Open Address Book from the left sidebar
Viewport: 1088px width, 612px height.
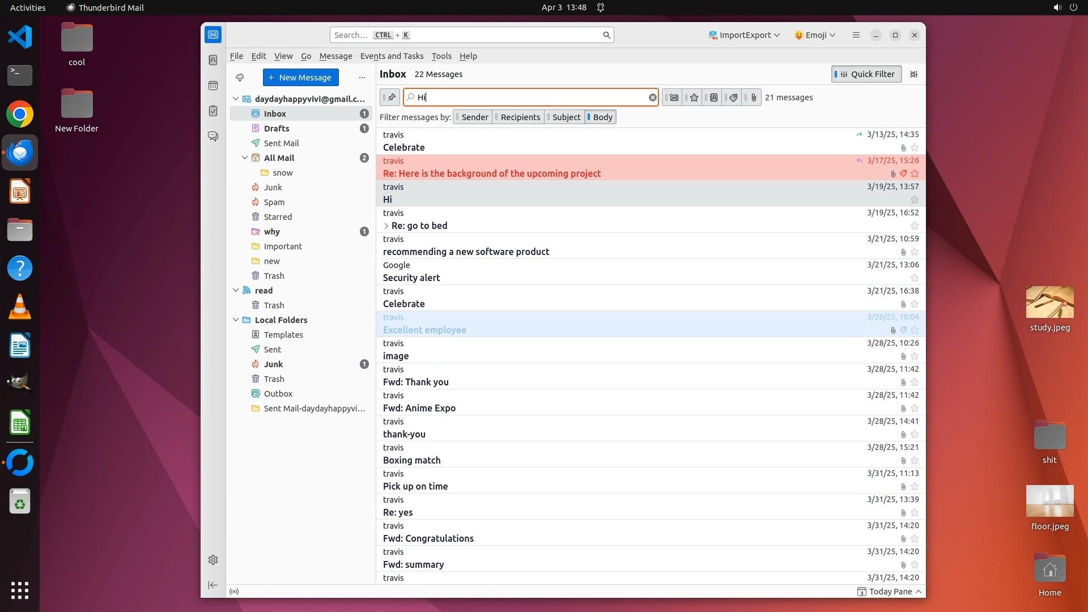[x=213, y=60]
